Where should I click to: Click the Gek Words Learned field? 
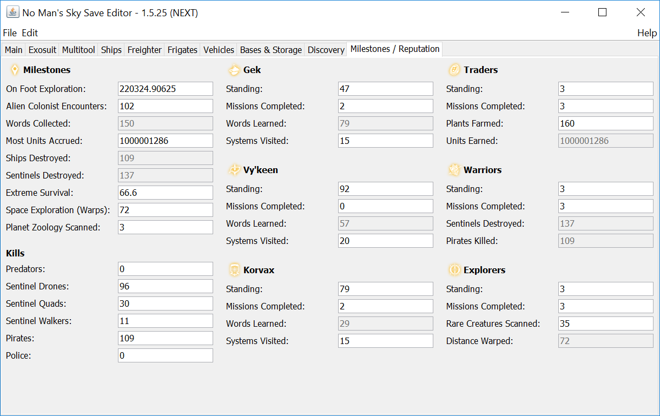[x=386, y=123]
